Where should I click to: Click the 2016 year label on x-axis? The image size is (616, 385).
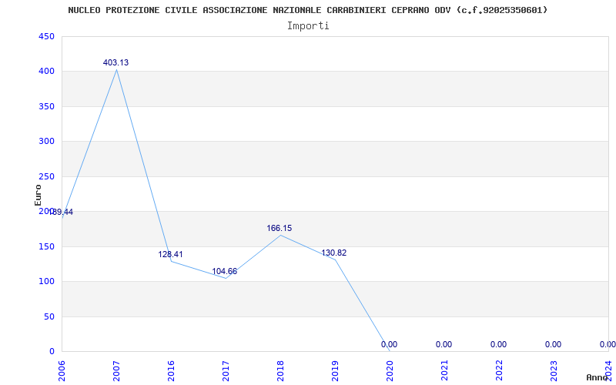(171, 371)
